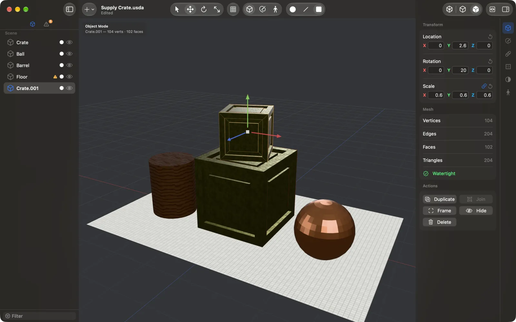Edit Scale Z field showing 0.6
The width and height of the screenshot is (516, 322).
(x=485, y=95)
